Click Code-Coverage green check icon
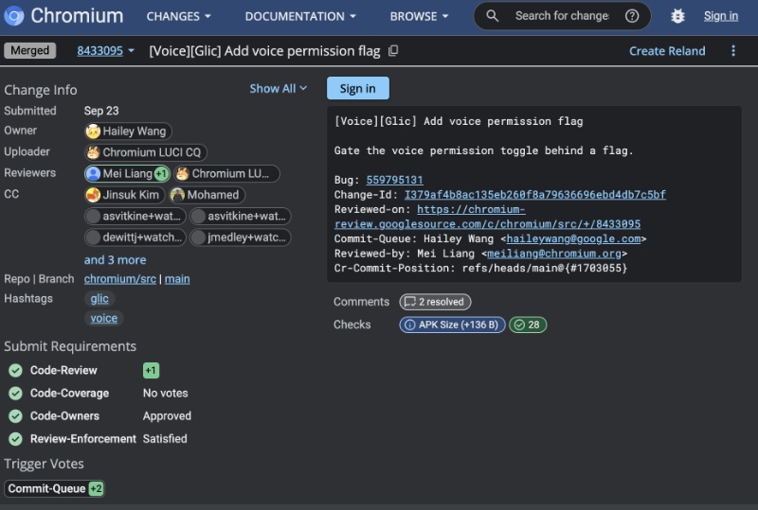 pos(15,393)
